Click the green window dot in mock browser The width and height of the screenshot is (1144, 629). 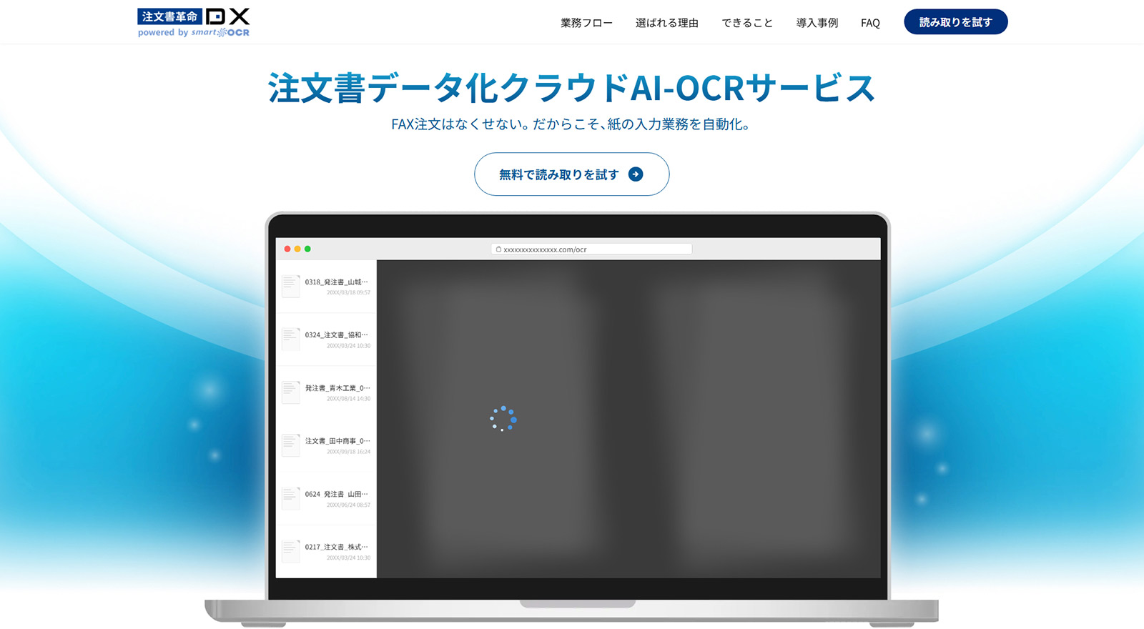[x=307, y=249]
